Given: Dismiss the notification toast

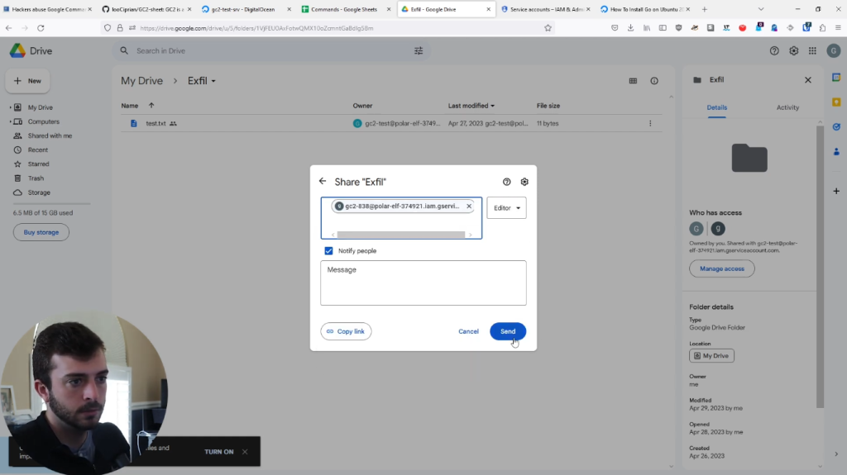Looking at the screenshot, I should [x=245, y=452].
